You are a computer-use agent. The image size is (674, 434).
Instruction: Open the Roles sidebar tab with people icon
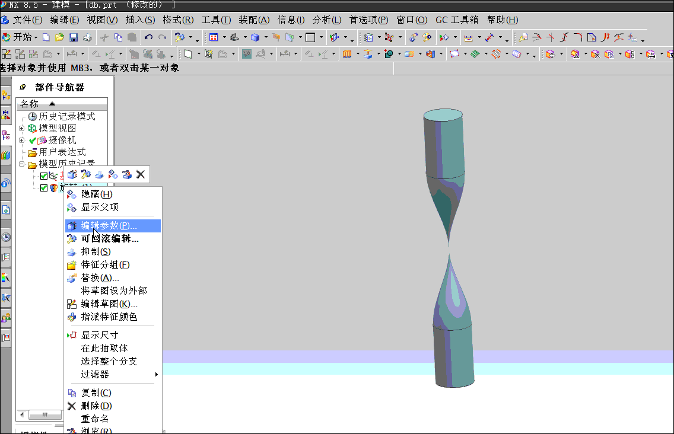point(6,318)
